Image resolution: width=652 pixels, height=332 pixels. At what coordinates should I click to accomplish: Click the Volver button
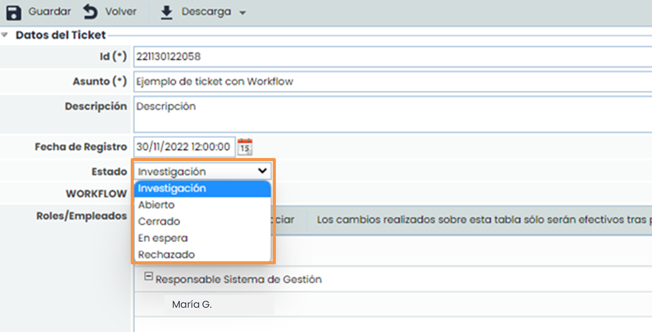[x=108, y=11]
